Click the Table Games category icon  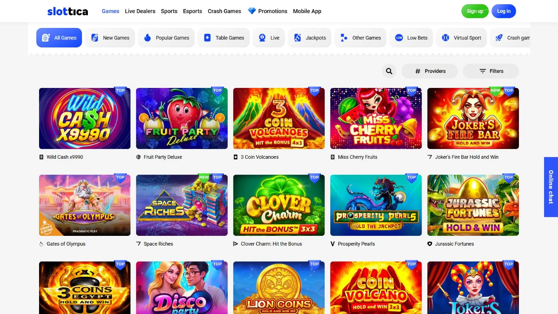pos(207,38)
